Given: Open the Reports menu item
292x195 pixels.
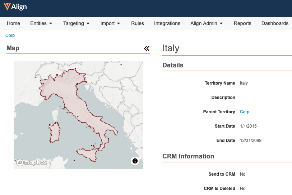Looking at the screenshot, I should pyautogui.click(x=242, y=23).
